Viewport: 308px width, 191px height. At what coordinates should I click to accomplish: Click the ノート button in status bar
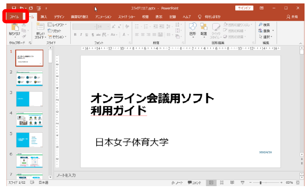coord(177,183)
